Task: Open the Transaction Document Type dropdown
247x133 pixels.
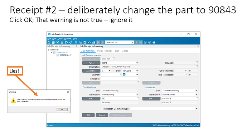Action: 196,109
